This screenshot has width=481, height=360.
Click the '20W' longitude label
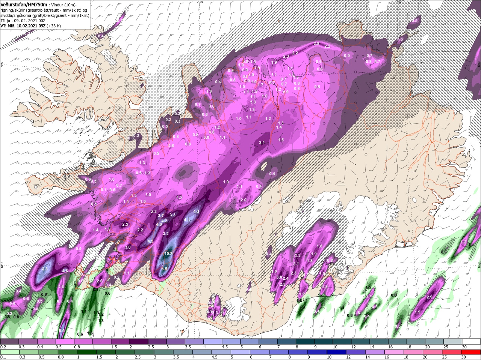pyautogui.click(x=200, y=2)
